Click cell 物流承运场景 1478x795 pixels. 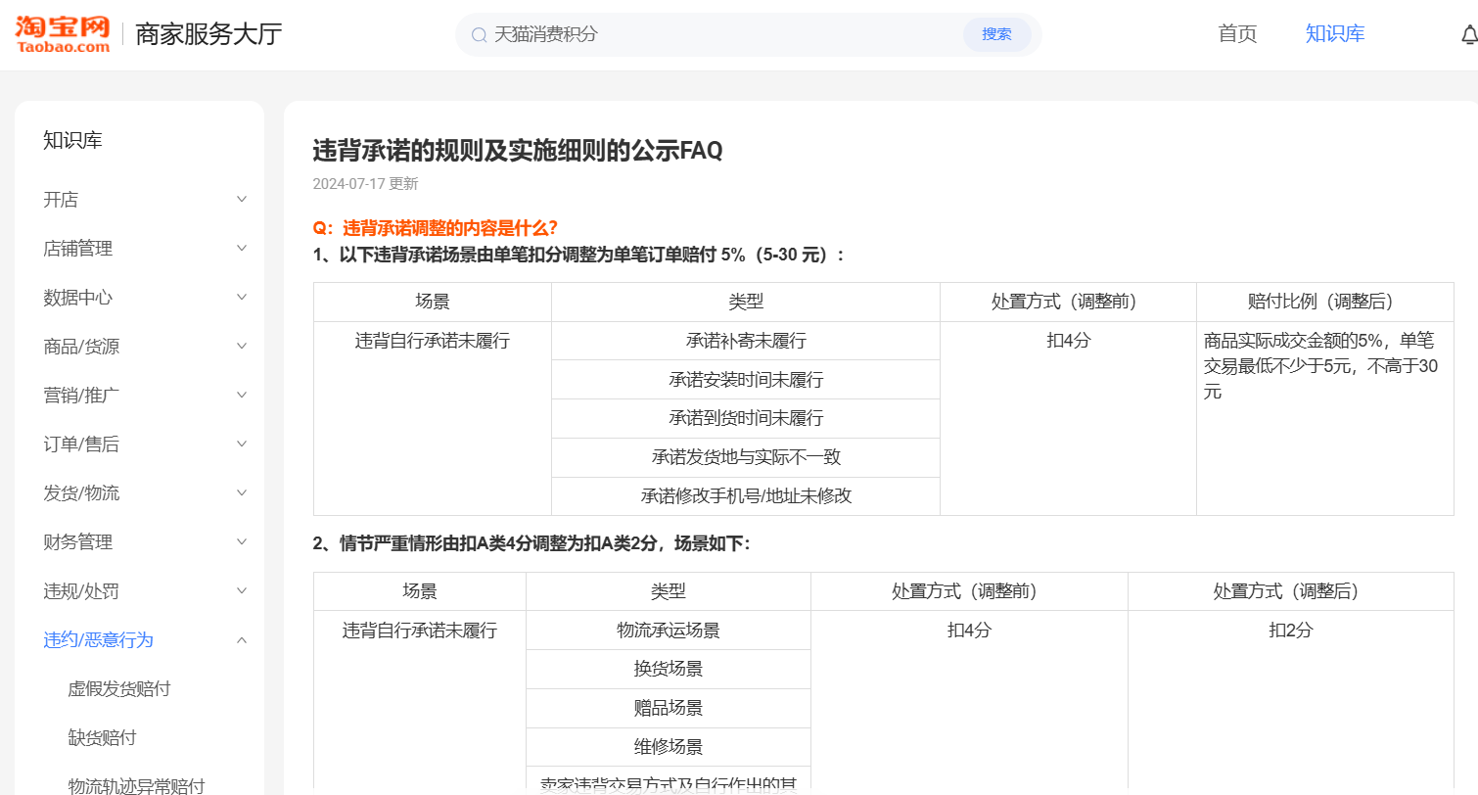coord(669,631)
